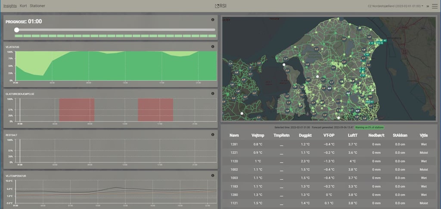The image size is (441, 209).
Task: Select the last green forecast-hour segment
Action: coord(212,36)
